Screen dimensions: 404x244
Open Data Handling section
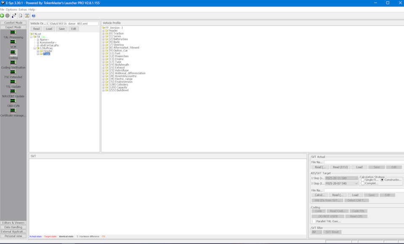[x=13, y=227]
